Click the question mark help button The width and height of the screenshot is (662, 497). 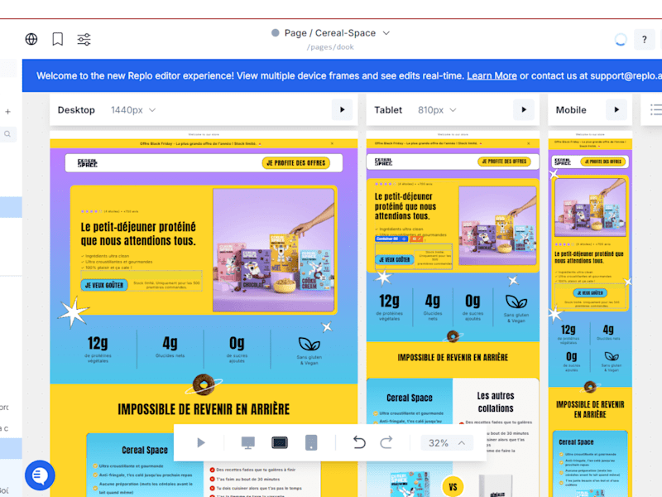click(x=645, y=40)
